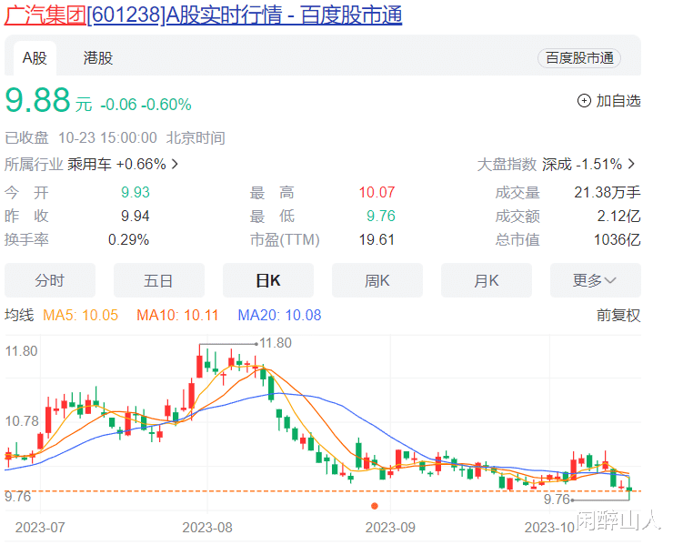The image size is (673, 545).
Task: Click the 总市值 value 1036亿
Action: pyautogui.click(x=618, y=239)
